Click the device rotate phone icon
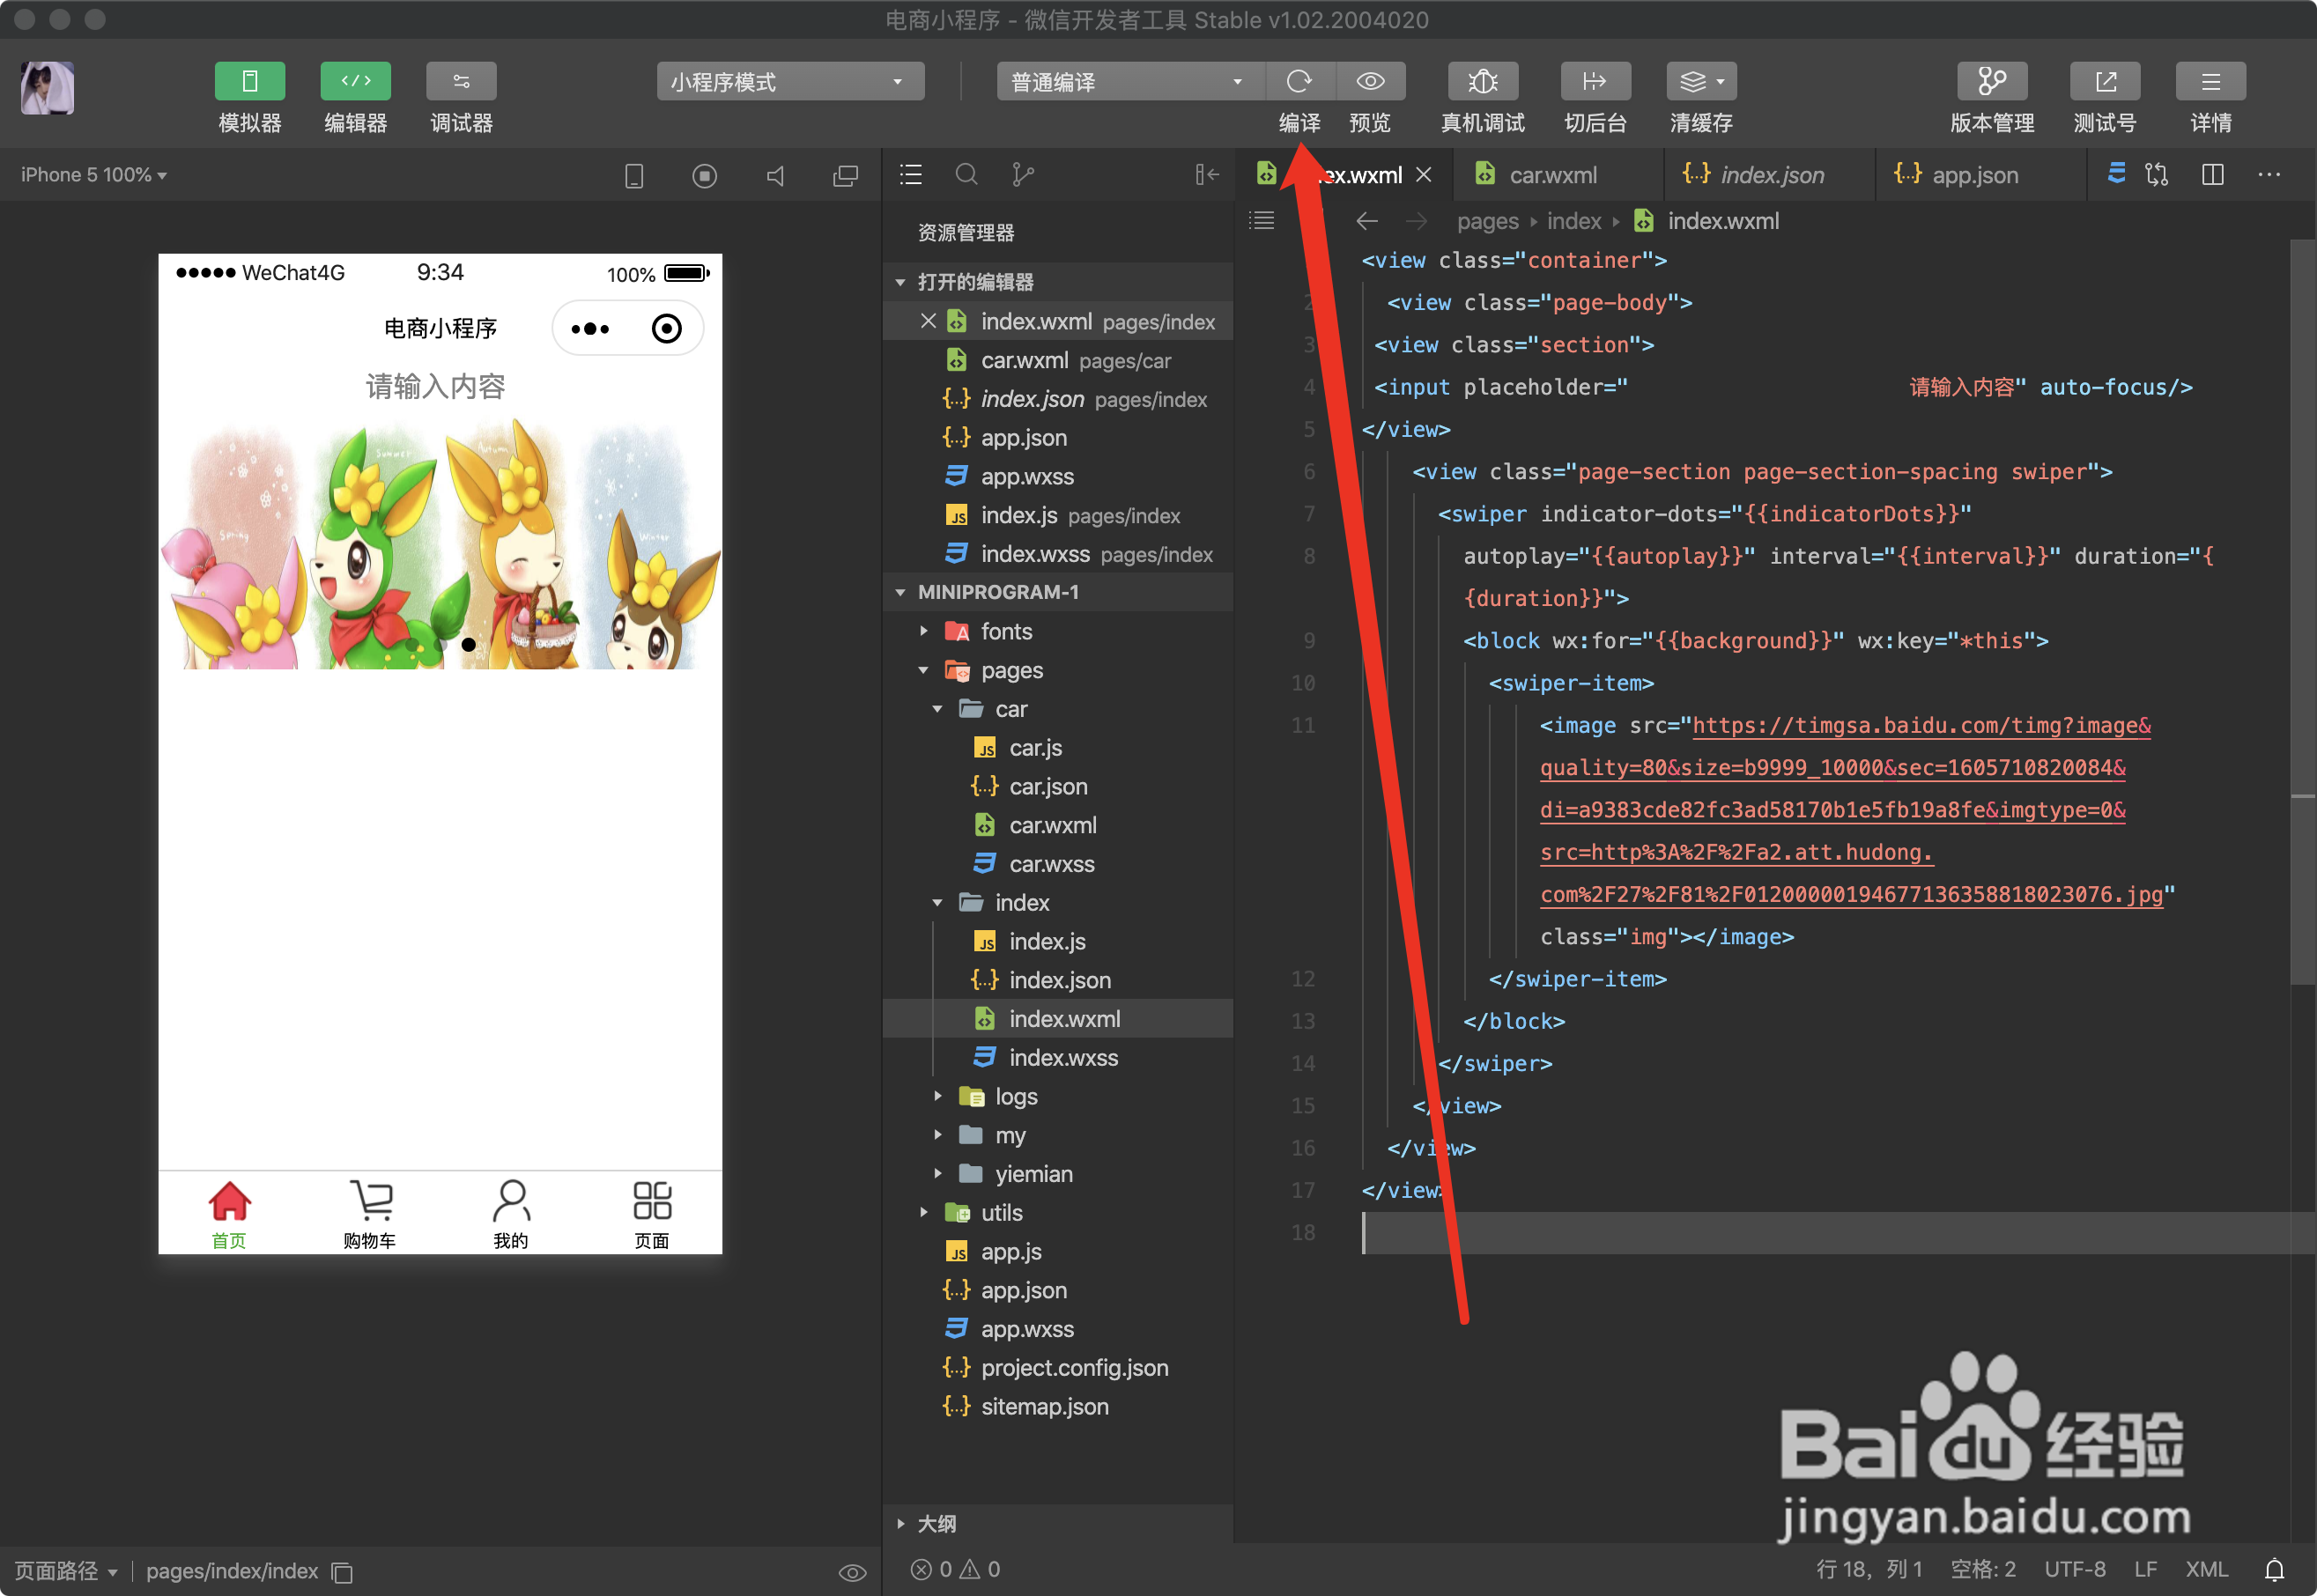This screenshot has height=1596, width=2317. click(x=634, y=176)
